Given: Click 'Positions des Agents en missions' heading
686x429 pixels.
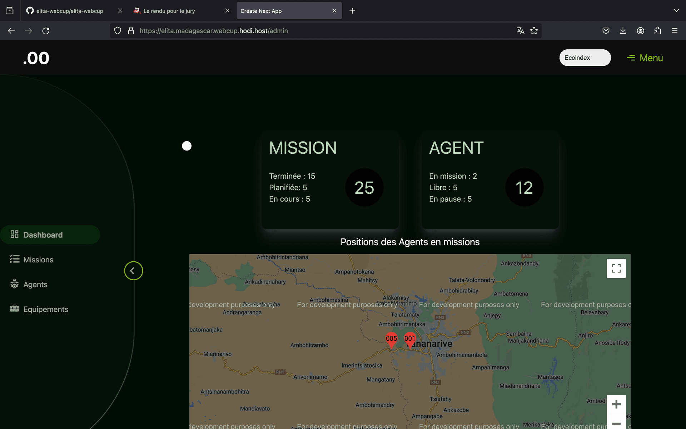Looking at the screenshot, I should click(410, 242).
